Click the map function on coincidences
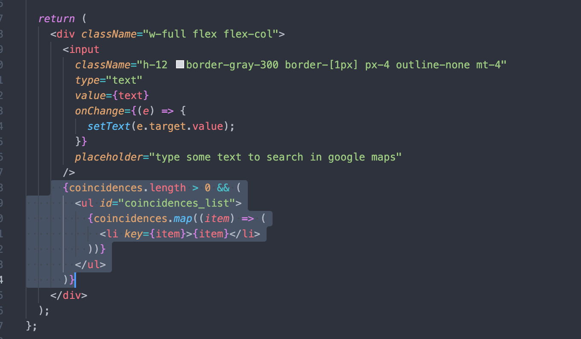The image size is (581, 339). click(184, 218)
